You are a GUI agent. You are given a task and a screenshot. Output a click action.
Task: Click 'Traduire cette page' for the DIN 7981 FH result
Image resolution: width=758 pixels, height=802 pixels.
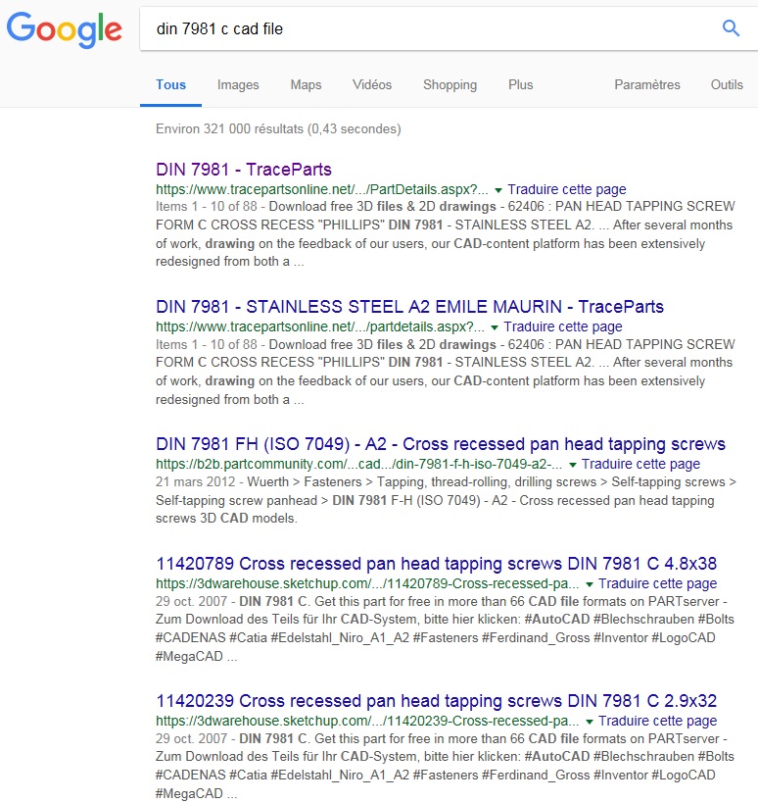point(641,464)
